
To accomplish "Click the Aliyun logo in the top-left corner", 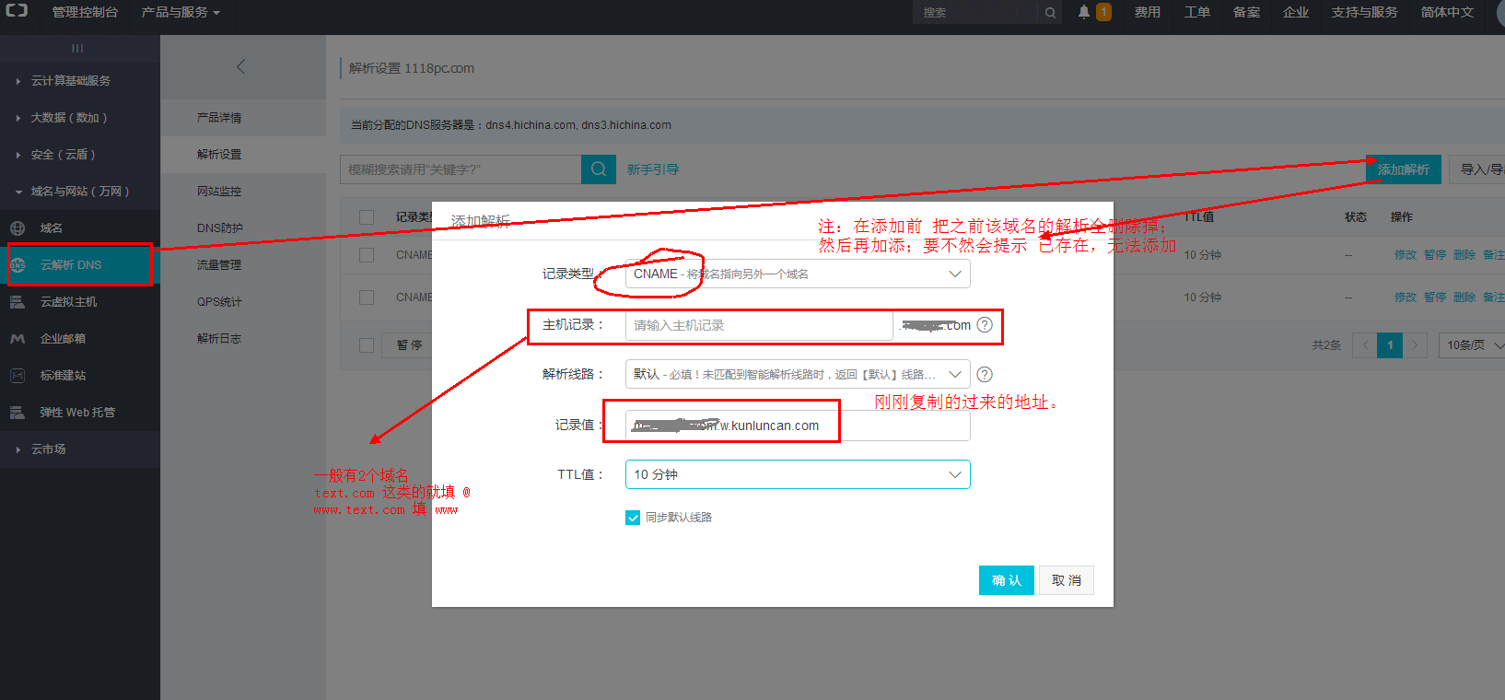I will (17, 11).
